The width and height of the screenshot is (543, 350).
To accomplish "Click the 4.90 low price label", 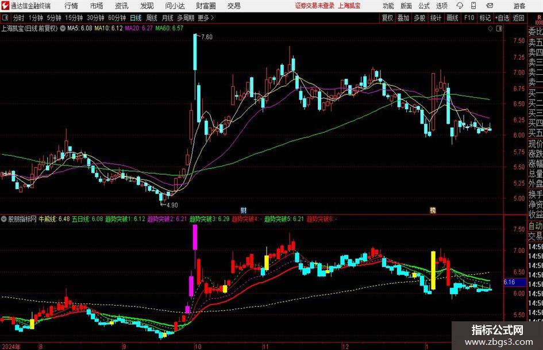I will coord(172,205).
